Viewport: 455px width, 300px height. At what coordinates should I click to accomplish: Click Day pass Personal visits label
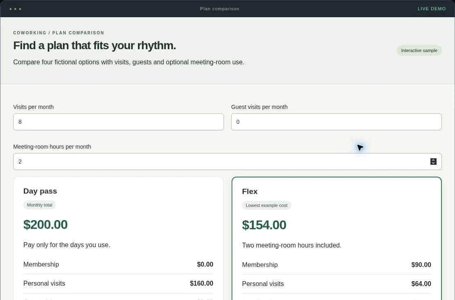click(44, 284)
